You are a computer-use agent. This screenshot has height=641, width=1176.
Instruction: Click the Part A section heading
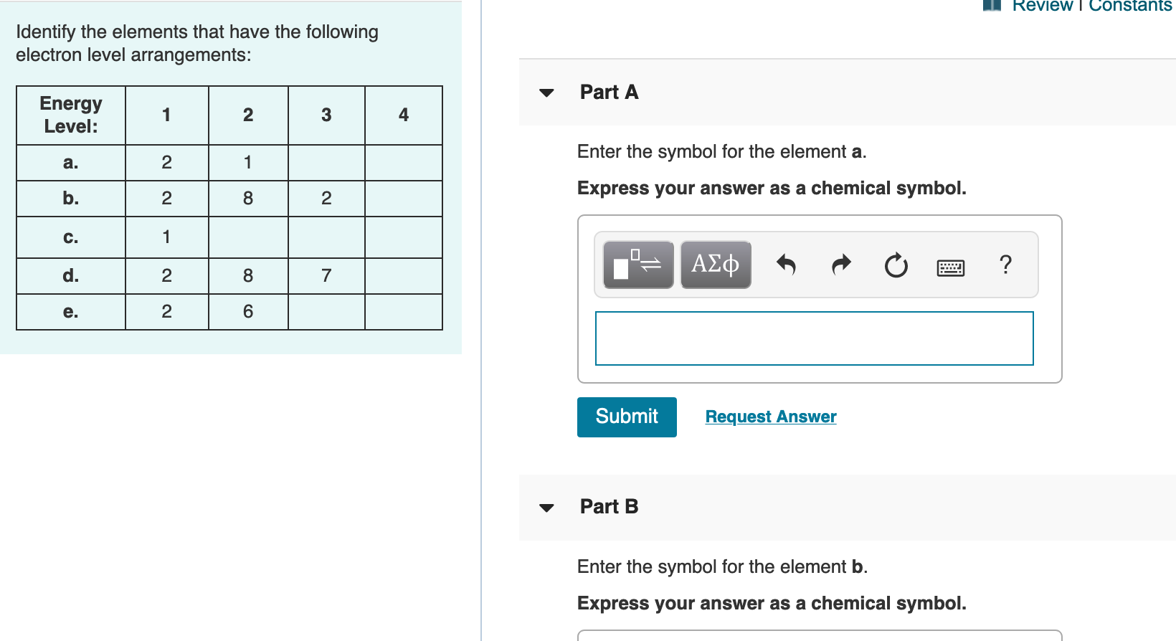point(609,92)
